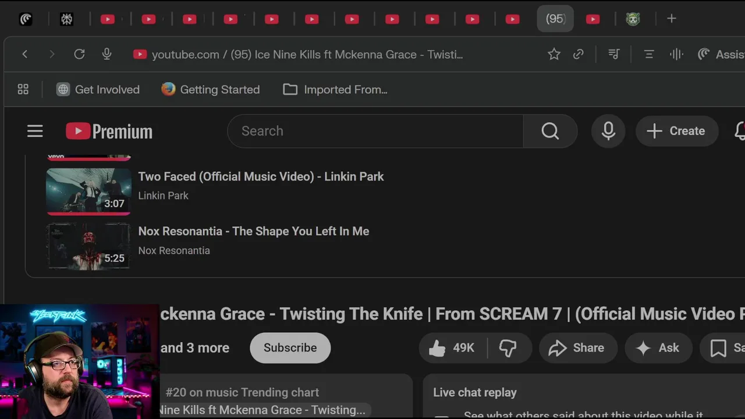Expand the Imported From bookmarks folder

tap(335, 89)
